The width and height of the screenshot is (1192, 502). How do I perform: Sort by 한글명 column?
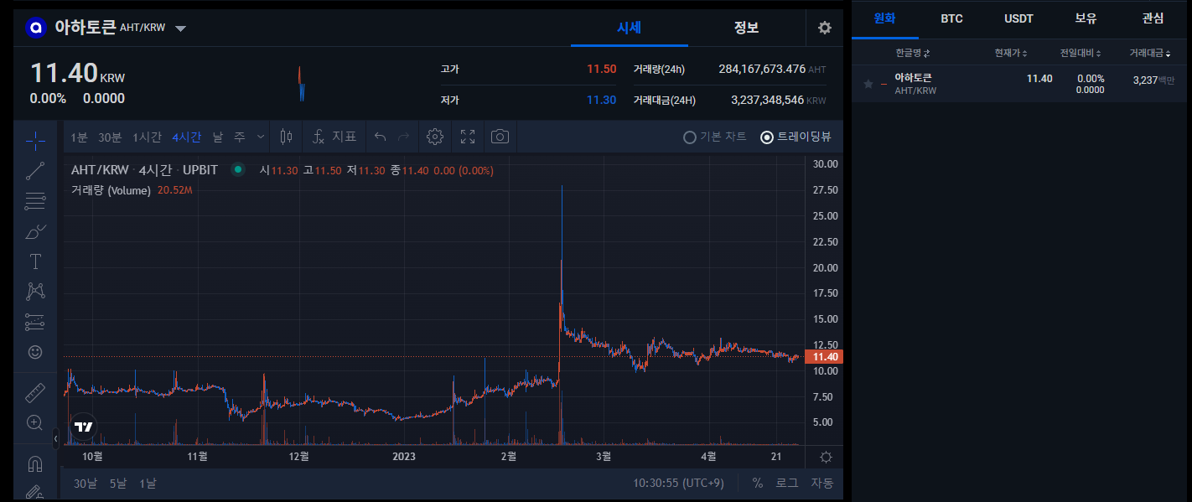(x=913, y=53)
